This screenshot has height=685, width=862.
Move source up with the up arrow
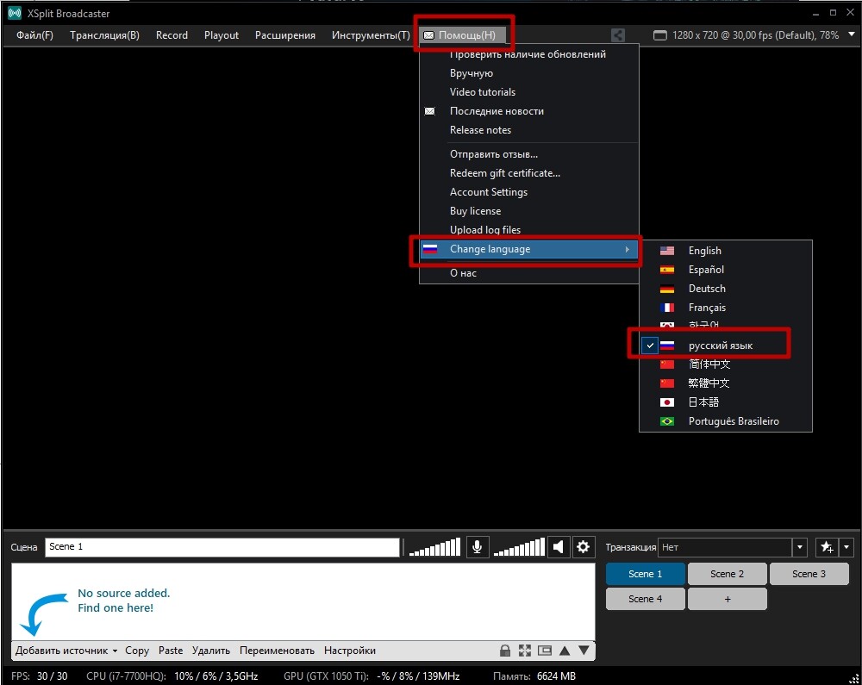(x=565, y=651)
